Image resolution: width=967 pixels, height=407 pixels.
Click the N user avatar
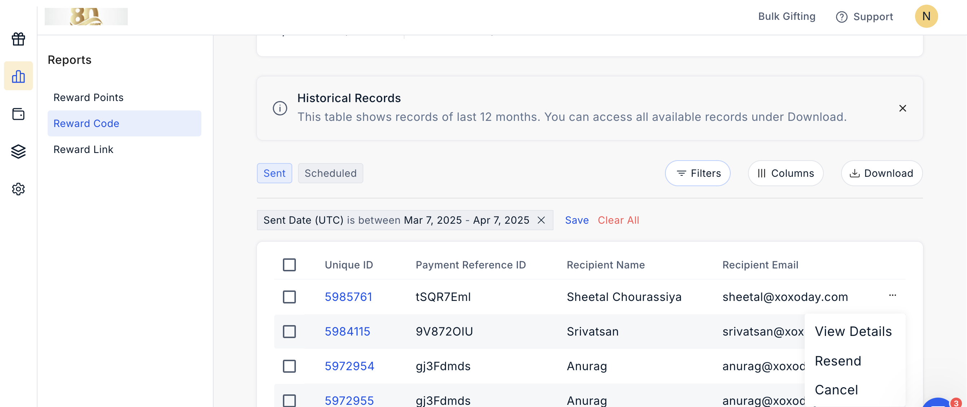click(x=926, y=17)
